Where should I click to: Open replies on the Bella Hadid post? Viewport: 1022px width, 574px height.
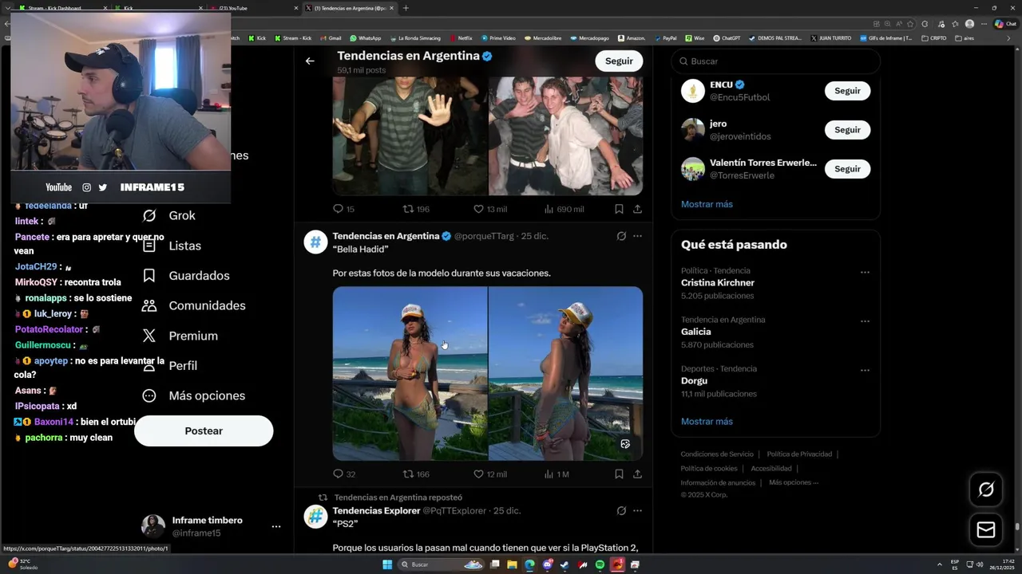(344, 474)
